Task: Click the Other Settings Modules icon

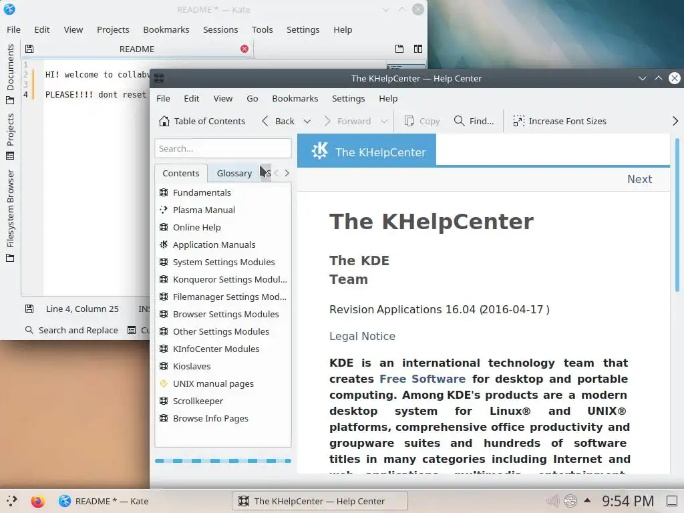Action: (164, 331)
